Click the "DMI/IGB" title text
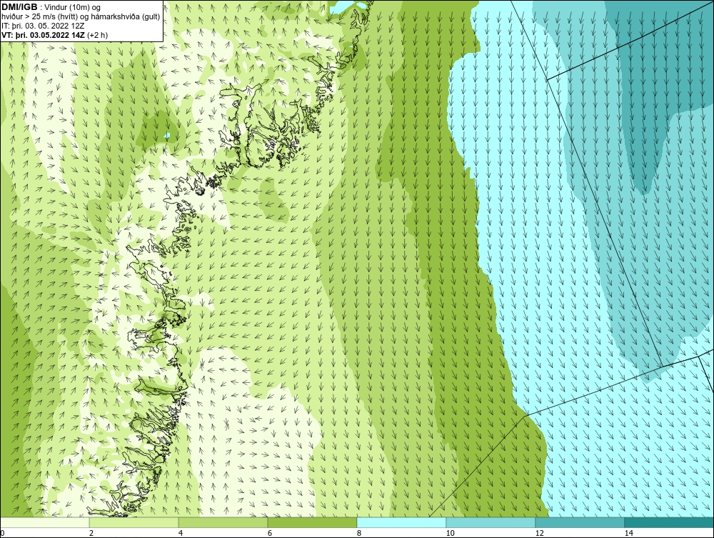Screen dimensions: 714x538 (19, 7)
